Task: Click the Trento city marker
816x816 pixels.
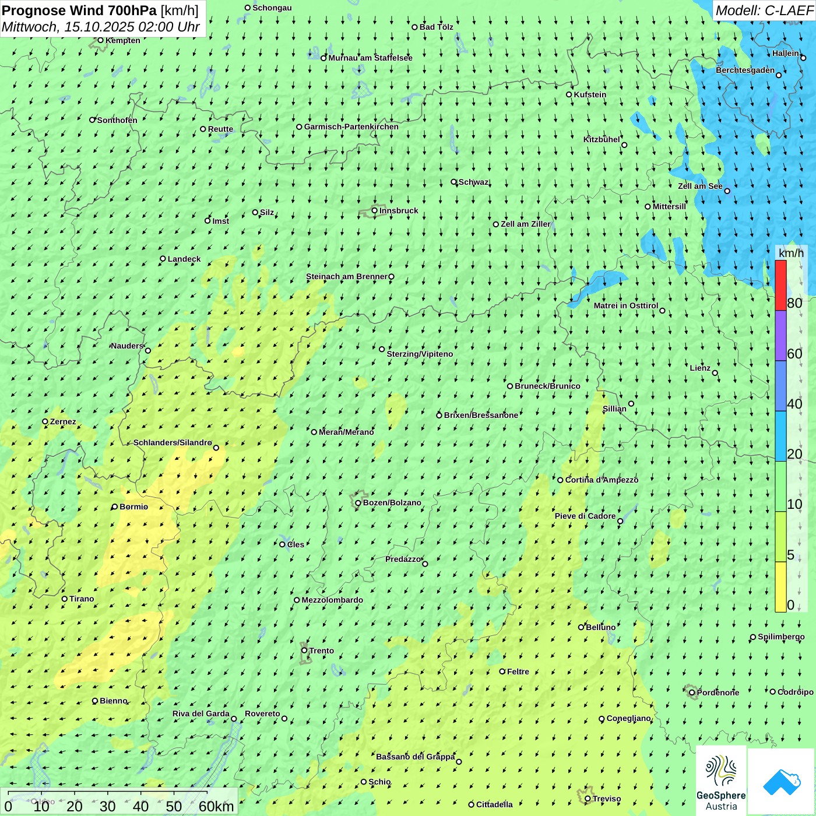Action: [304, 650]
